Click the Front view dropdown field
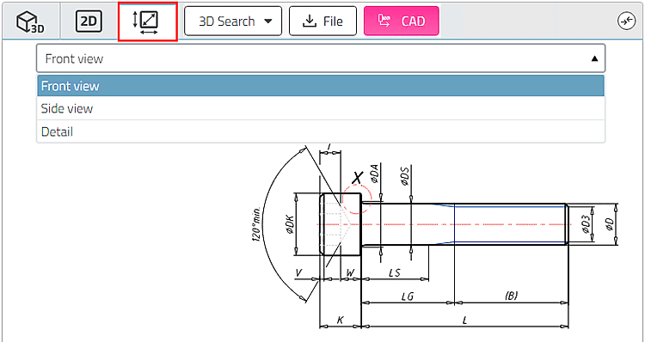The width and height of the screenshot is (645, 342). 321,58
